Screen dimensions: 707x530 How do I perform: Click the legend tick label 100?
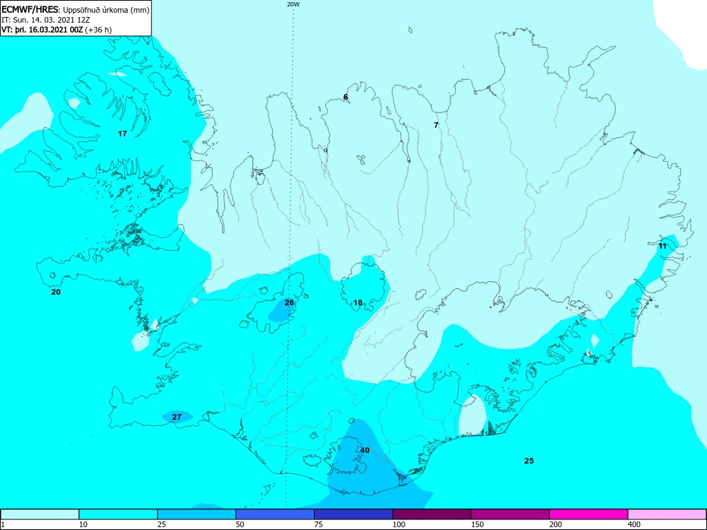tap(399, 524)
